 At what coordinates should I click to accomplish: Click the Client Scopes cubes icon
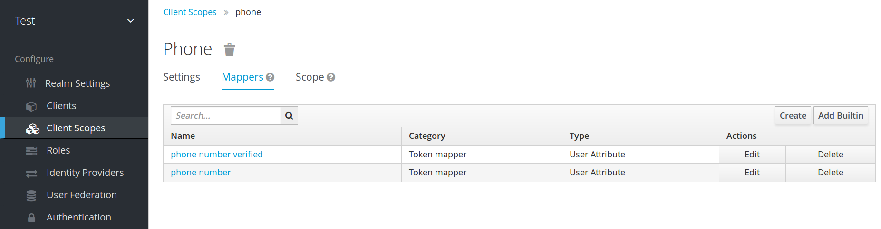32,128
